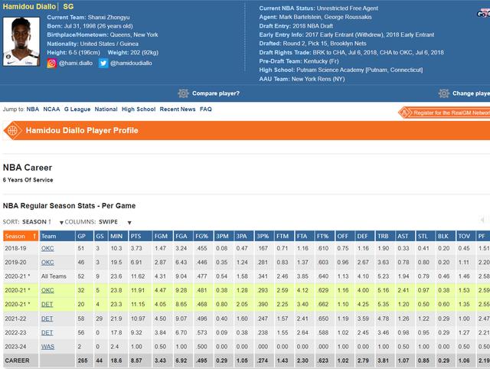This screenshot has width=490, height=369.
Task: Open @hami.diallo Instagram handle
Action: 76,63
